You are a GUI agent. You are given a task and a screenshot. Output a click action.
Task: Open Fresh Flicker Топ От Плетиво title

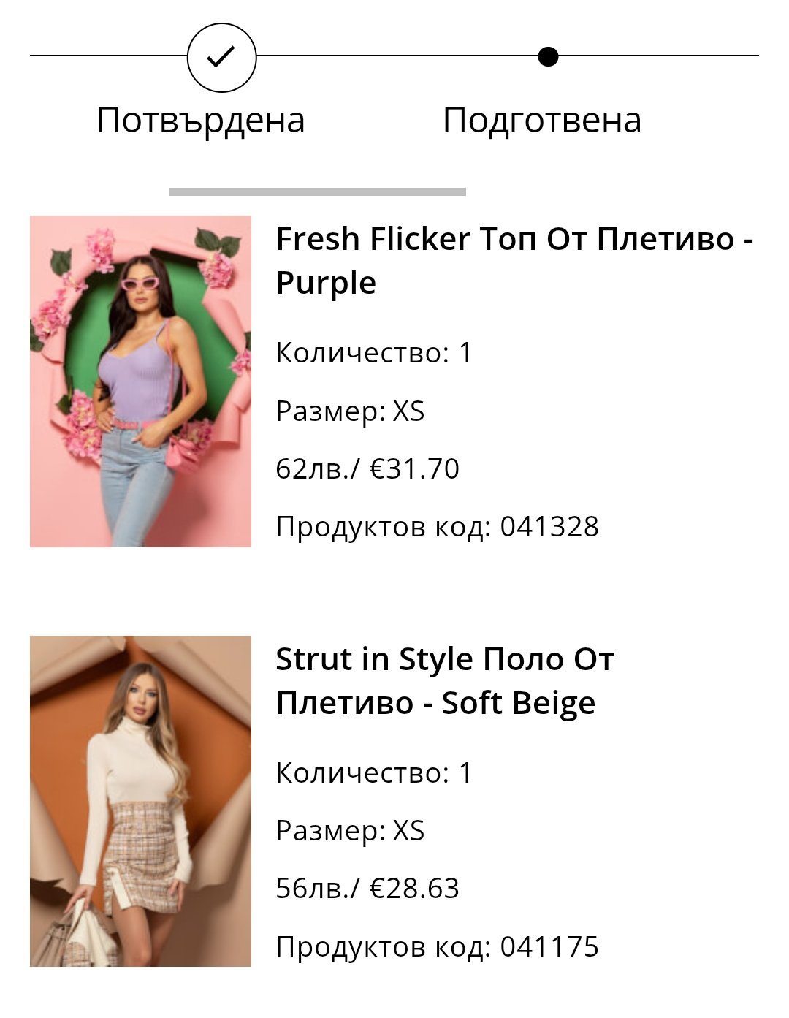[514, 260]
